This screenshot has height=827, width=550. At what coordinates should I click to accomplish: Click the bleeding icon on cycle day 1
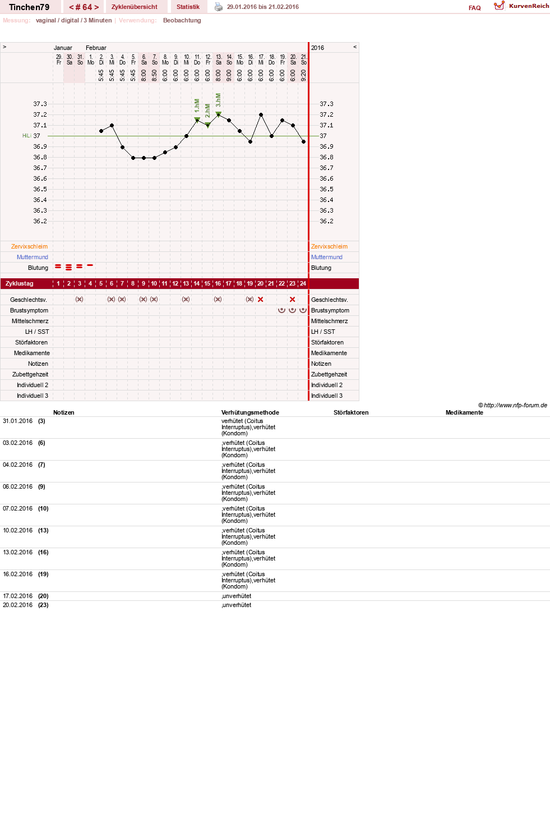click(58, 267)
